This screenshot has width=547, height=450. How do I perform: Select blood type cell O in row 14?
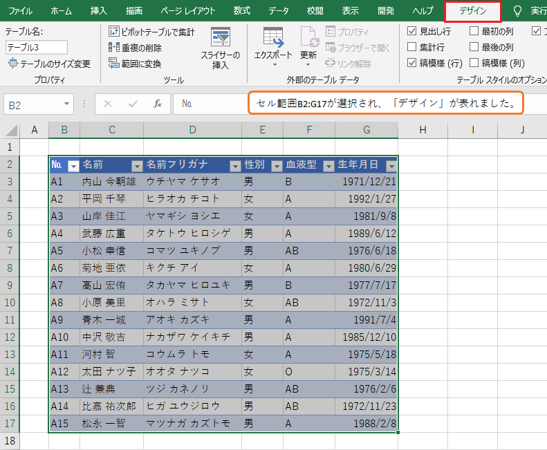pyautogui.click(x=309, y=372)
